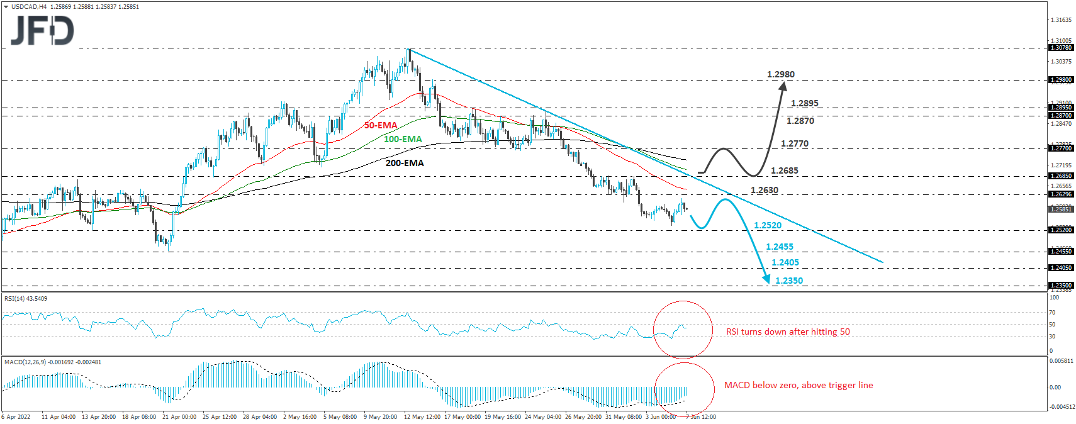Select the 1.2685 level label
This screenshot has width=1076, height=424.
(785, 170)
